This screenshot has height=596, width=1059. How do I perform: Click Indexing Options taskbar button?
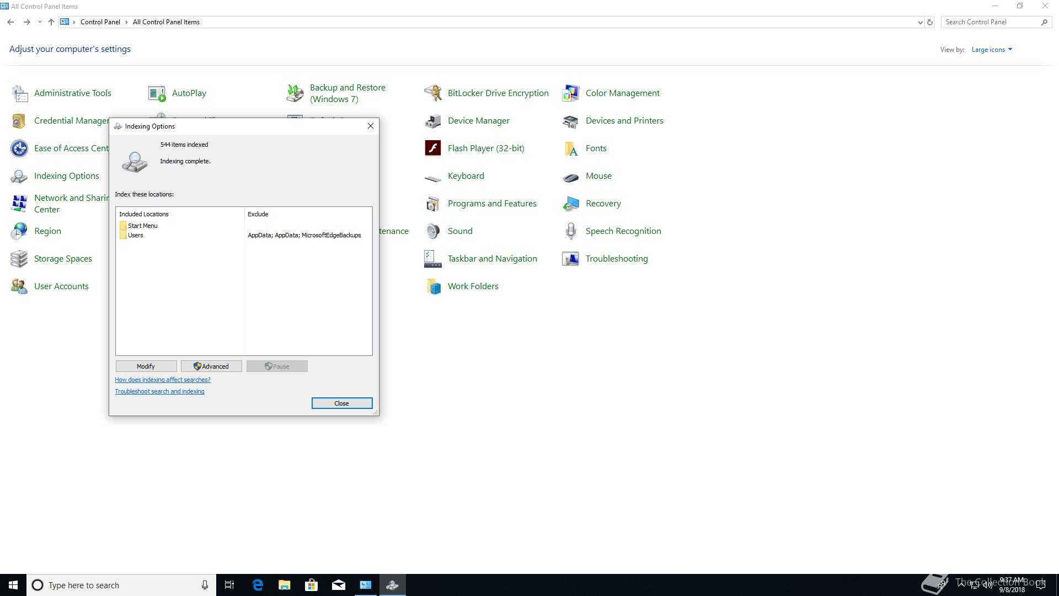coord(393,585)
